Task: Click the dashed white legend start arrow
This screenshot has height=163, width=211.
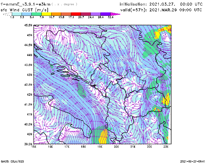Action: 7,14
